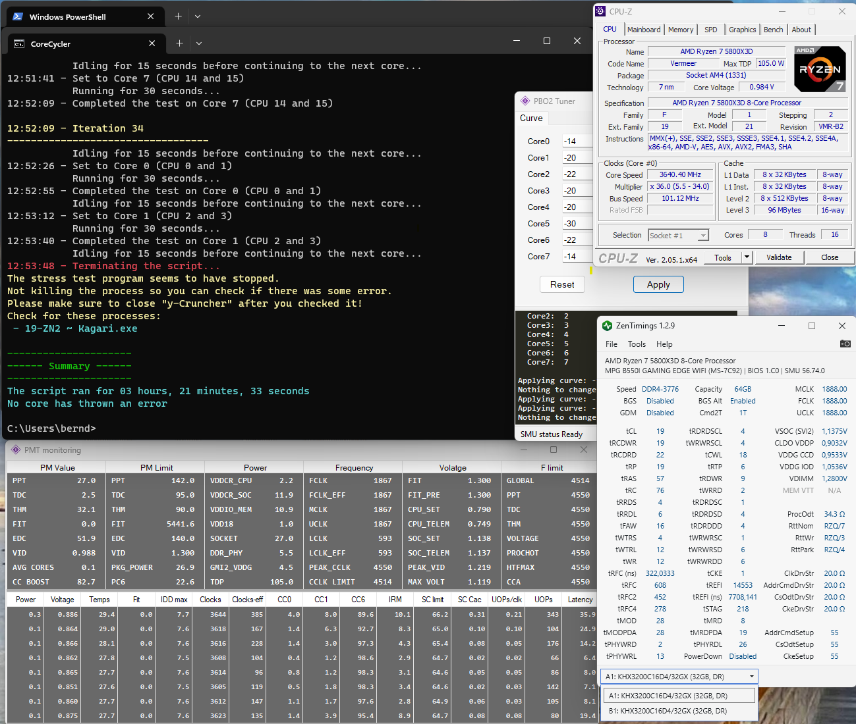Click the CPU-Z Name field AMD Ryzen 7 5800X3D
Viewport: 856px width, 724px height.
tap(716, 51)
